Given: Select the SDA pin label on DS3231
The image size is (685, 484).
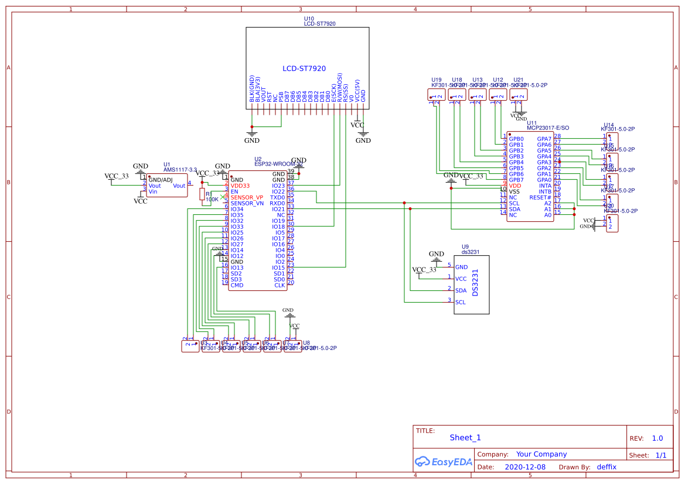Looking at the screenshot, I should tap(462, 290).
